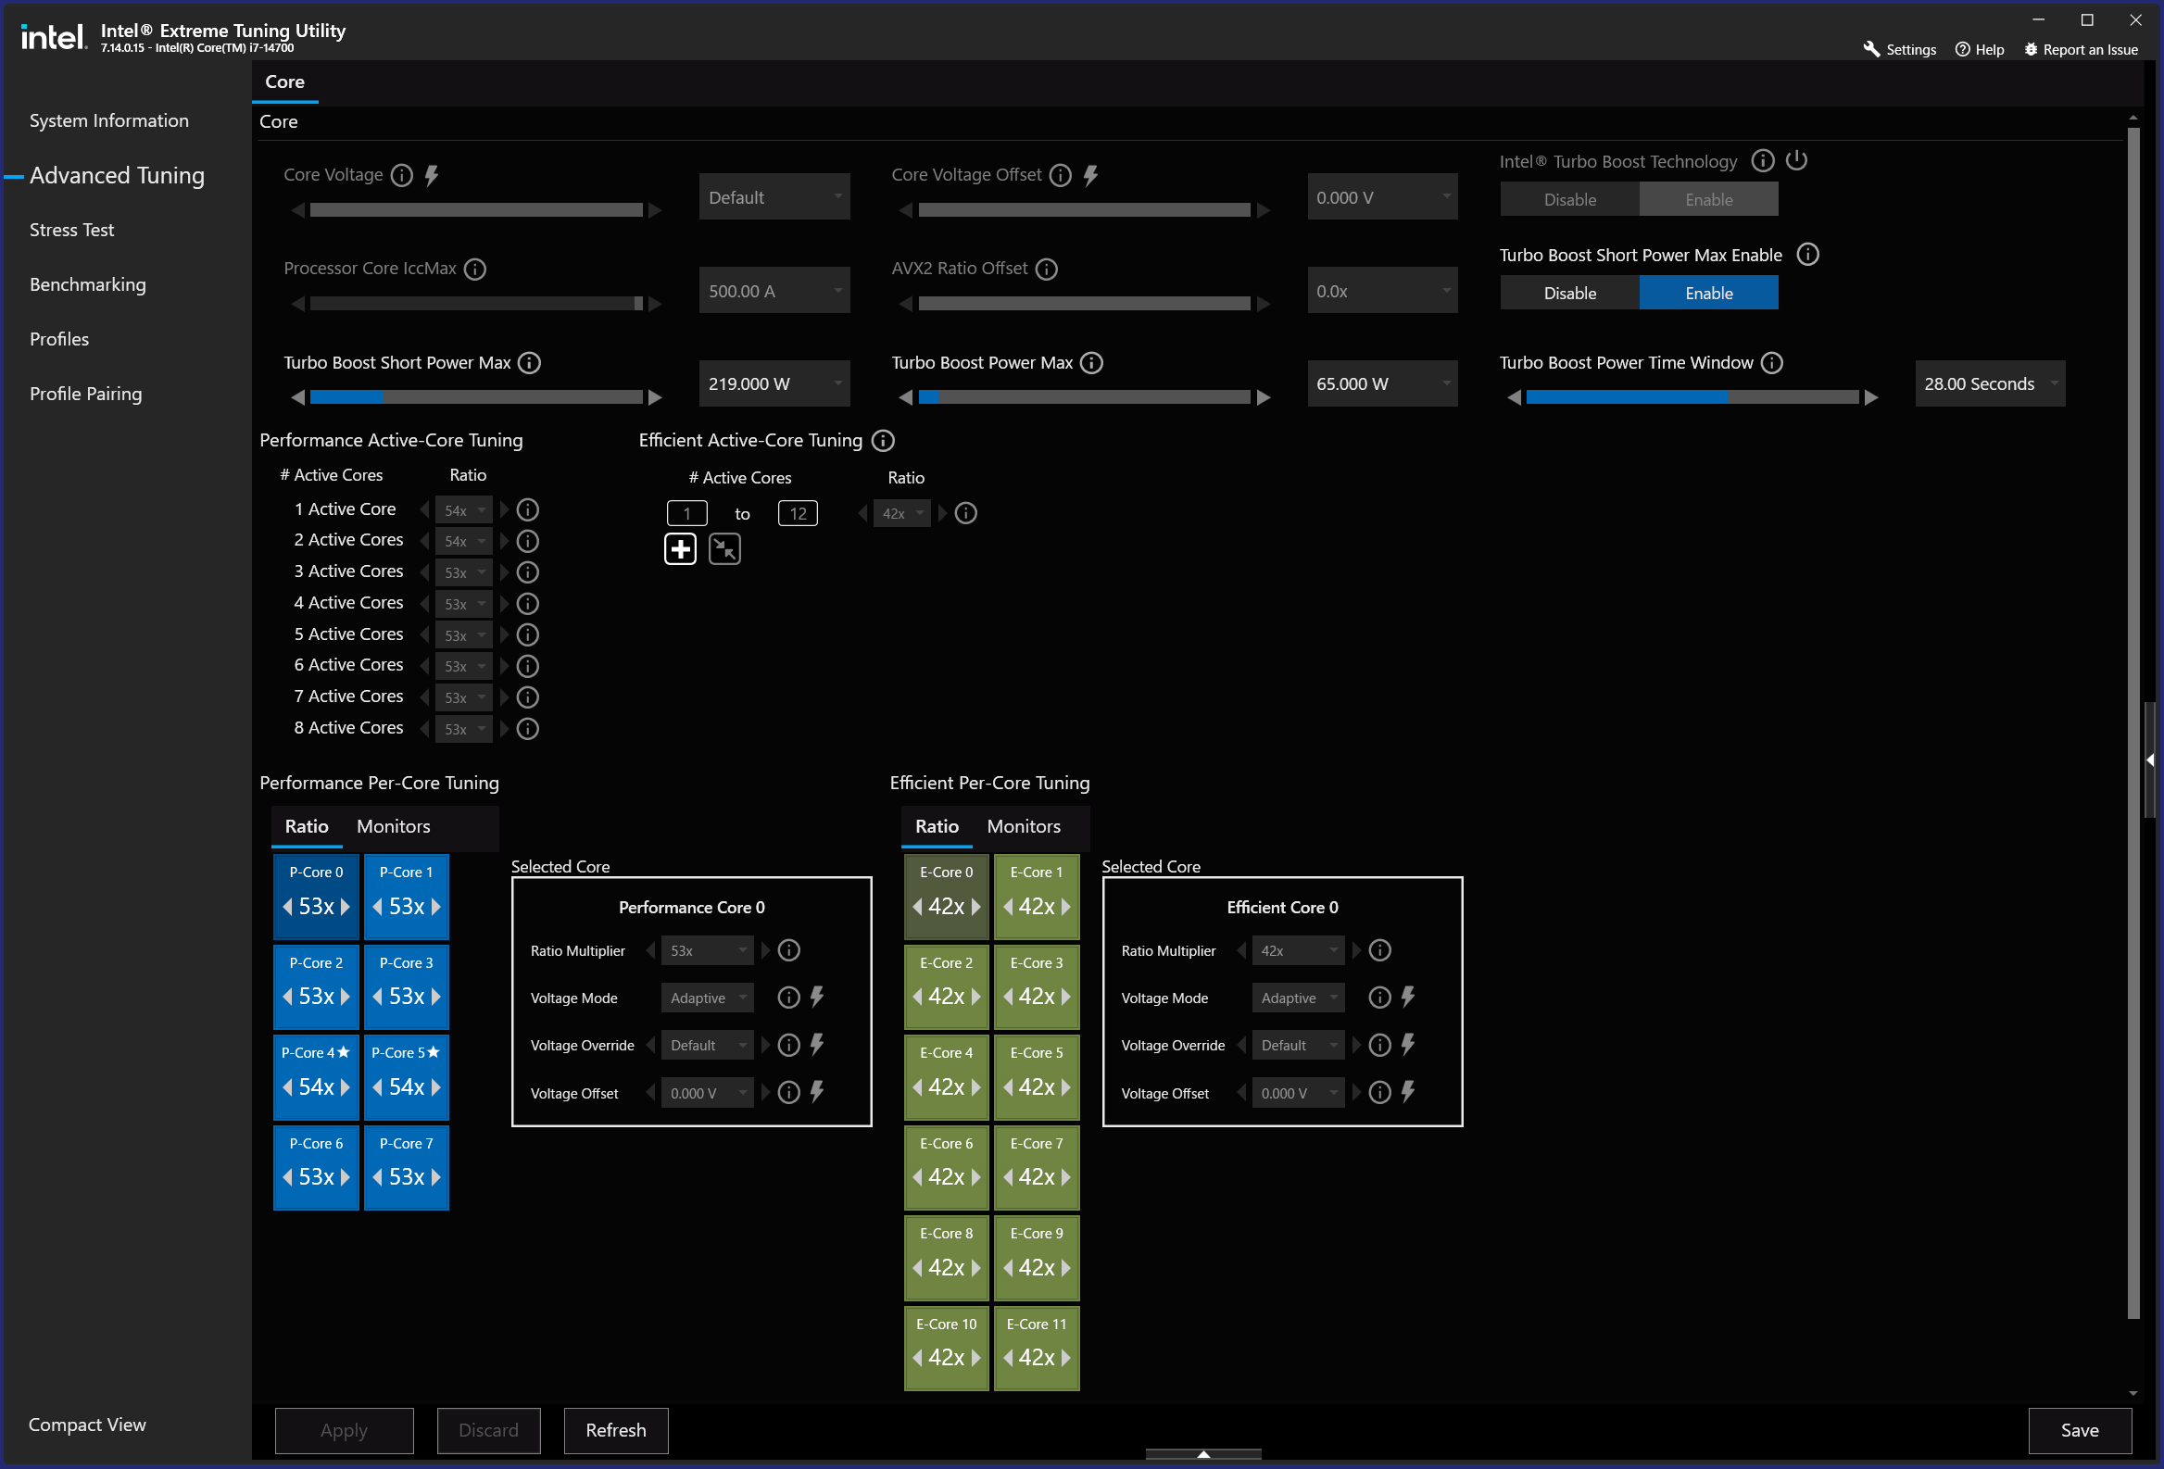
Task: Click the lightning icon for Performance Core 0 Voltage Mode
Action: pyautogui.click(x=817, y=998)
